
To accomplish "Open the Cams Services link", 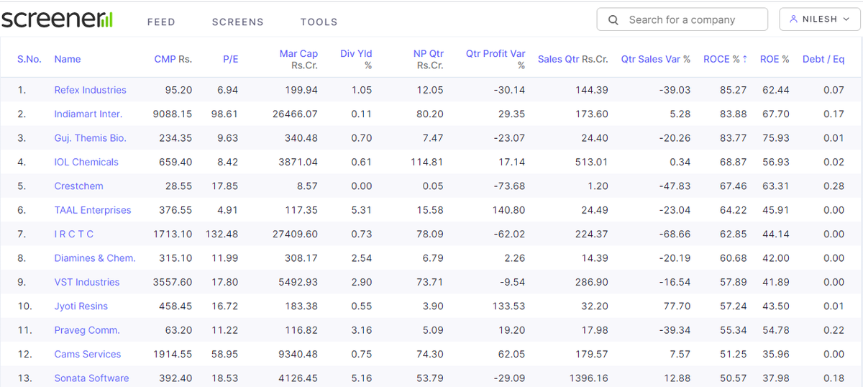I will click(x=88, y=354).
